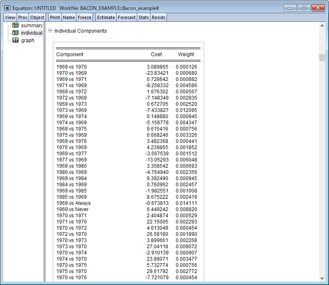Maximize the Equation window
329x285 pixels.
pyautogui.click(x=304, y=8)
